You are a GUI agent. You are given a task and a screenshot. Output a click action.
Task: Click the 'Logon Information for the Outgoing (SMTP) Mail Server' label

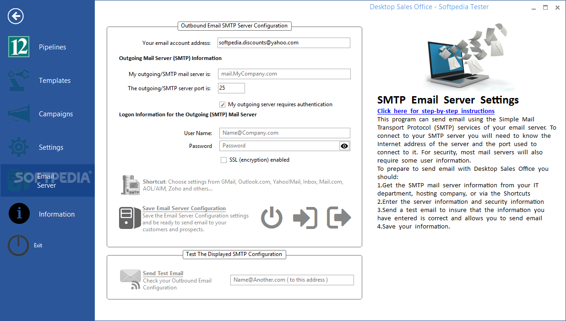click(x=188, y=114)
